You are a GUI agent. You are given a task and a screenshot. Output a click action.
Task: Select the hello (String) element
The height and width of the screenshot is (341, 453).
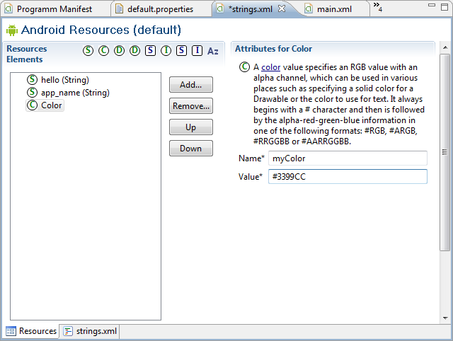(58, 80)
